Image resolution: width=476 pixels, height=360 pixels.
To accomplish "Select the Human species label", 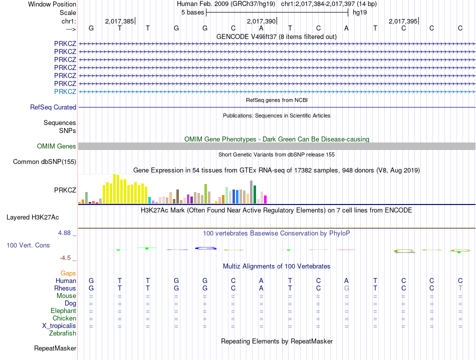I will point(66,280).
